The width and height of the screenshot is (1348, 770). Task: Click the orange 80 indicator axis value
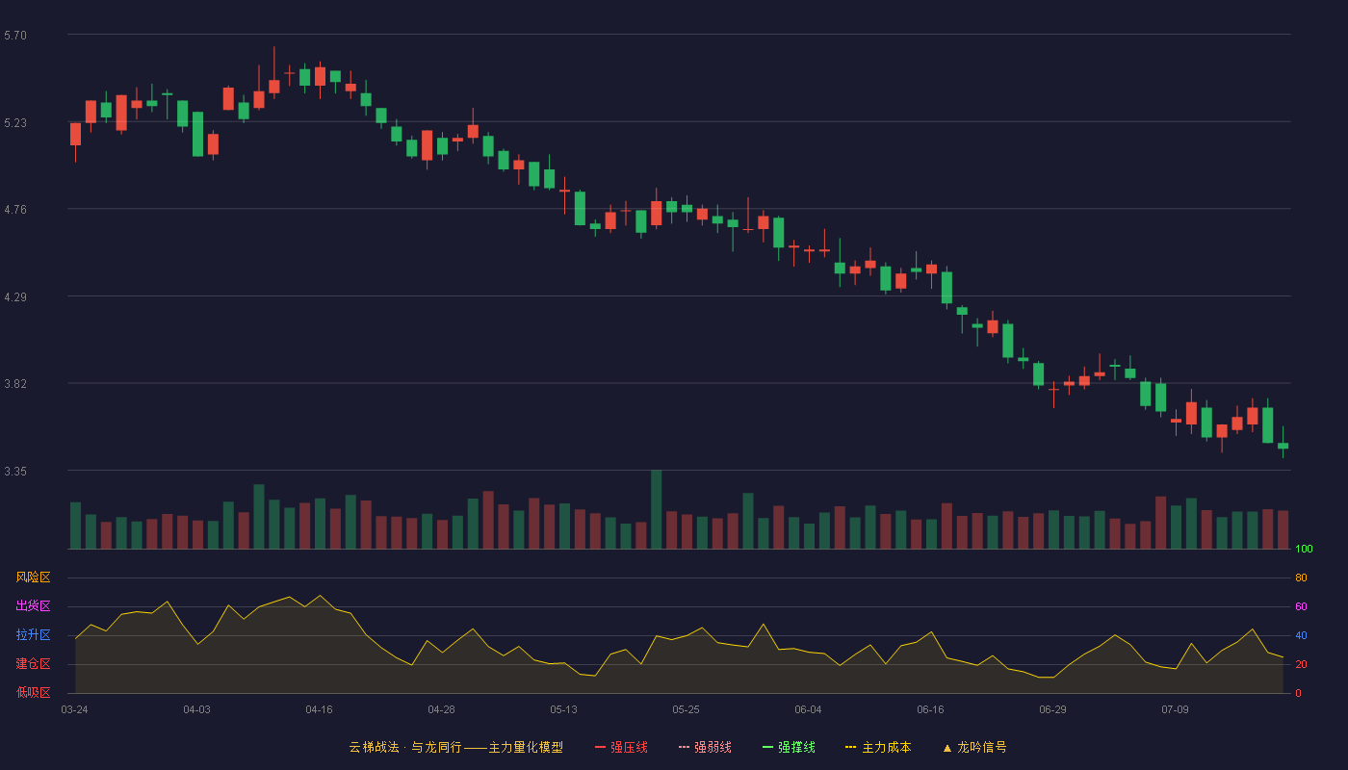1301,577
